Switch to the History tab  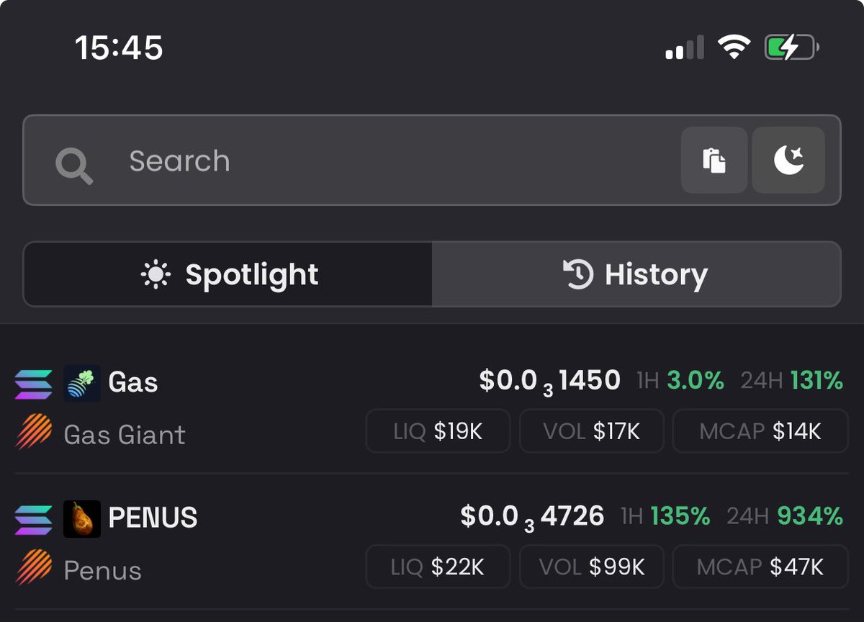coord(636,274)
